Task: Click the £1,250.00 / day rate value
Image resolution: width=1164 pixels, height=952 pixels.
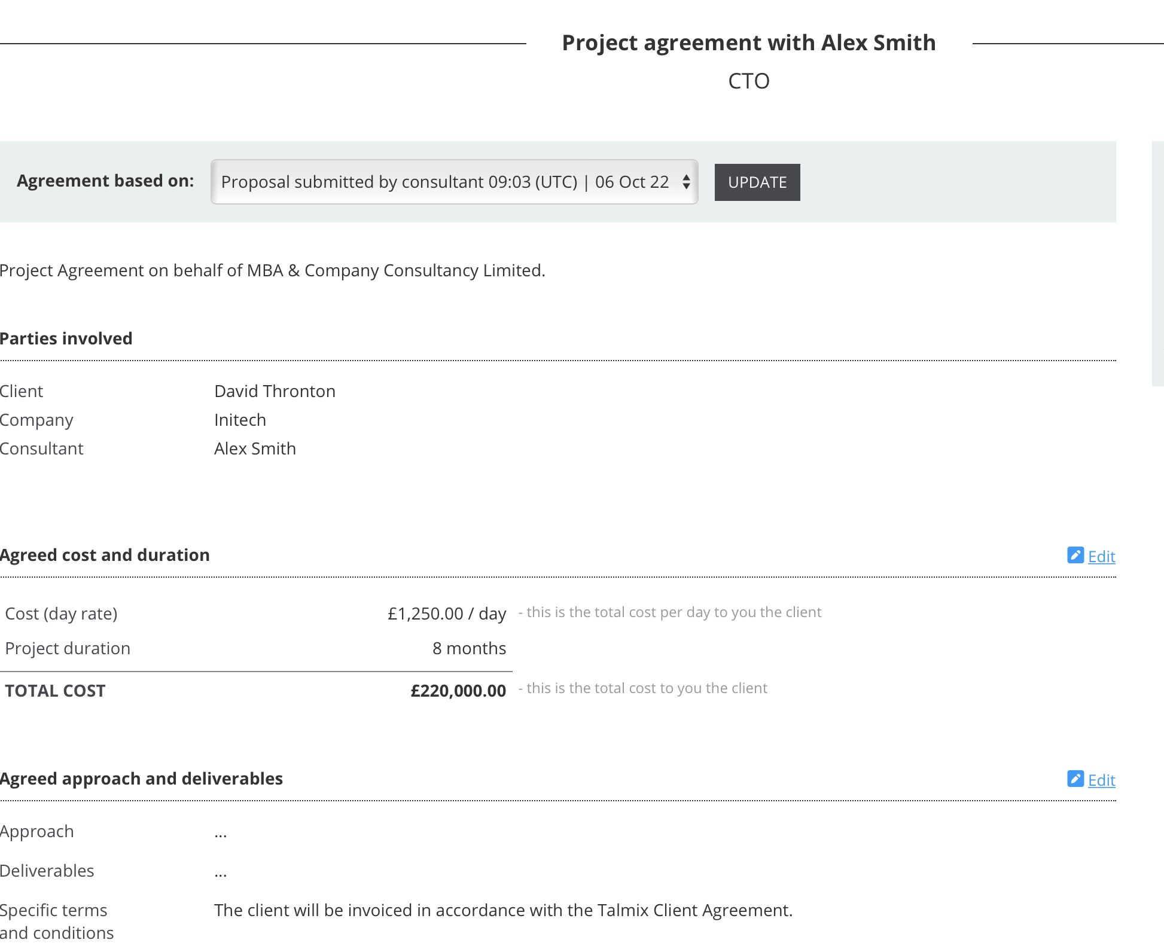Action: [x=446, y=614]
